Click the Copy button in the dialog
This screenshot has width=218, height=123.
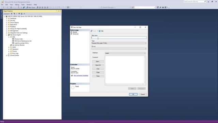coord(98,69)
